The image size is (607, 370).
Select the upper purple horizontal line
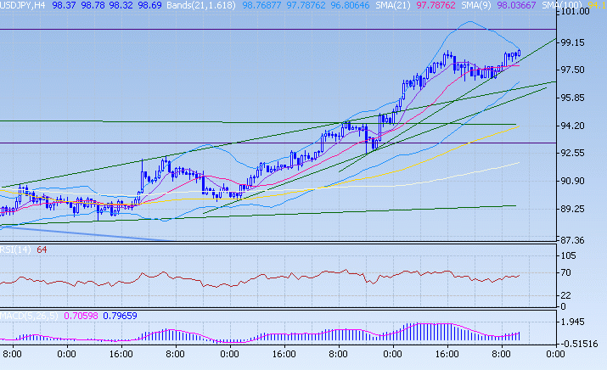(x=255, y=29)
